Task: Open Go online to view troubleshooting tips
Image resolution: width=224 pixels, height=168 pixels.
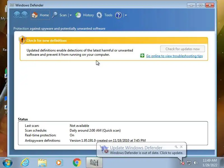Action: pyautogui.click(x=174, y=56)
